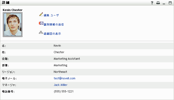Click the 電子メール: field label
Image resolution: width=174 pixels, height=100 pixels.
point(9,79)
